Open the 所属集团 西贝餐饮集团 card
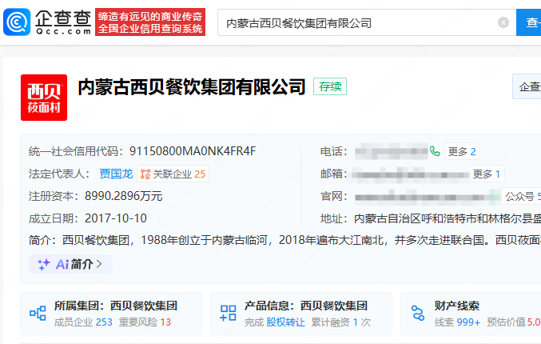The image size is (541, 344). tap(111, 314)
